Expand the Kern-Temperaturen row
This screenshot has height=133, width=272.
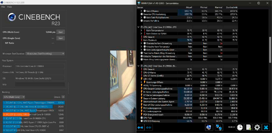point(142,31)
